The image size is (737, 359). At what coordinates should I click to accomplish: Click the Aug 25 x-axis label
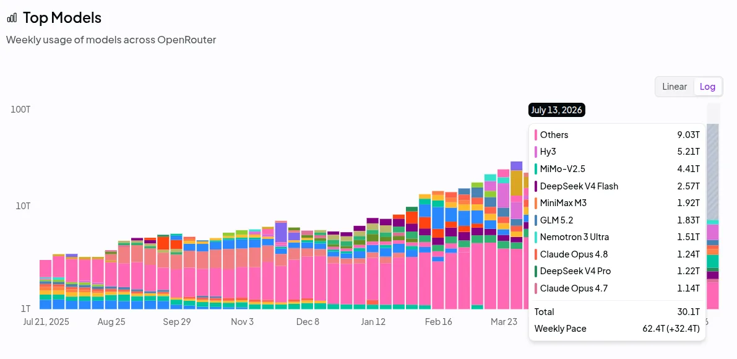pos(111,322)
